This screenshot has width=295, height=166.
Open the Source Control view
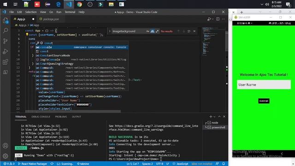point(6,41)
